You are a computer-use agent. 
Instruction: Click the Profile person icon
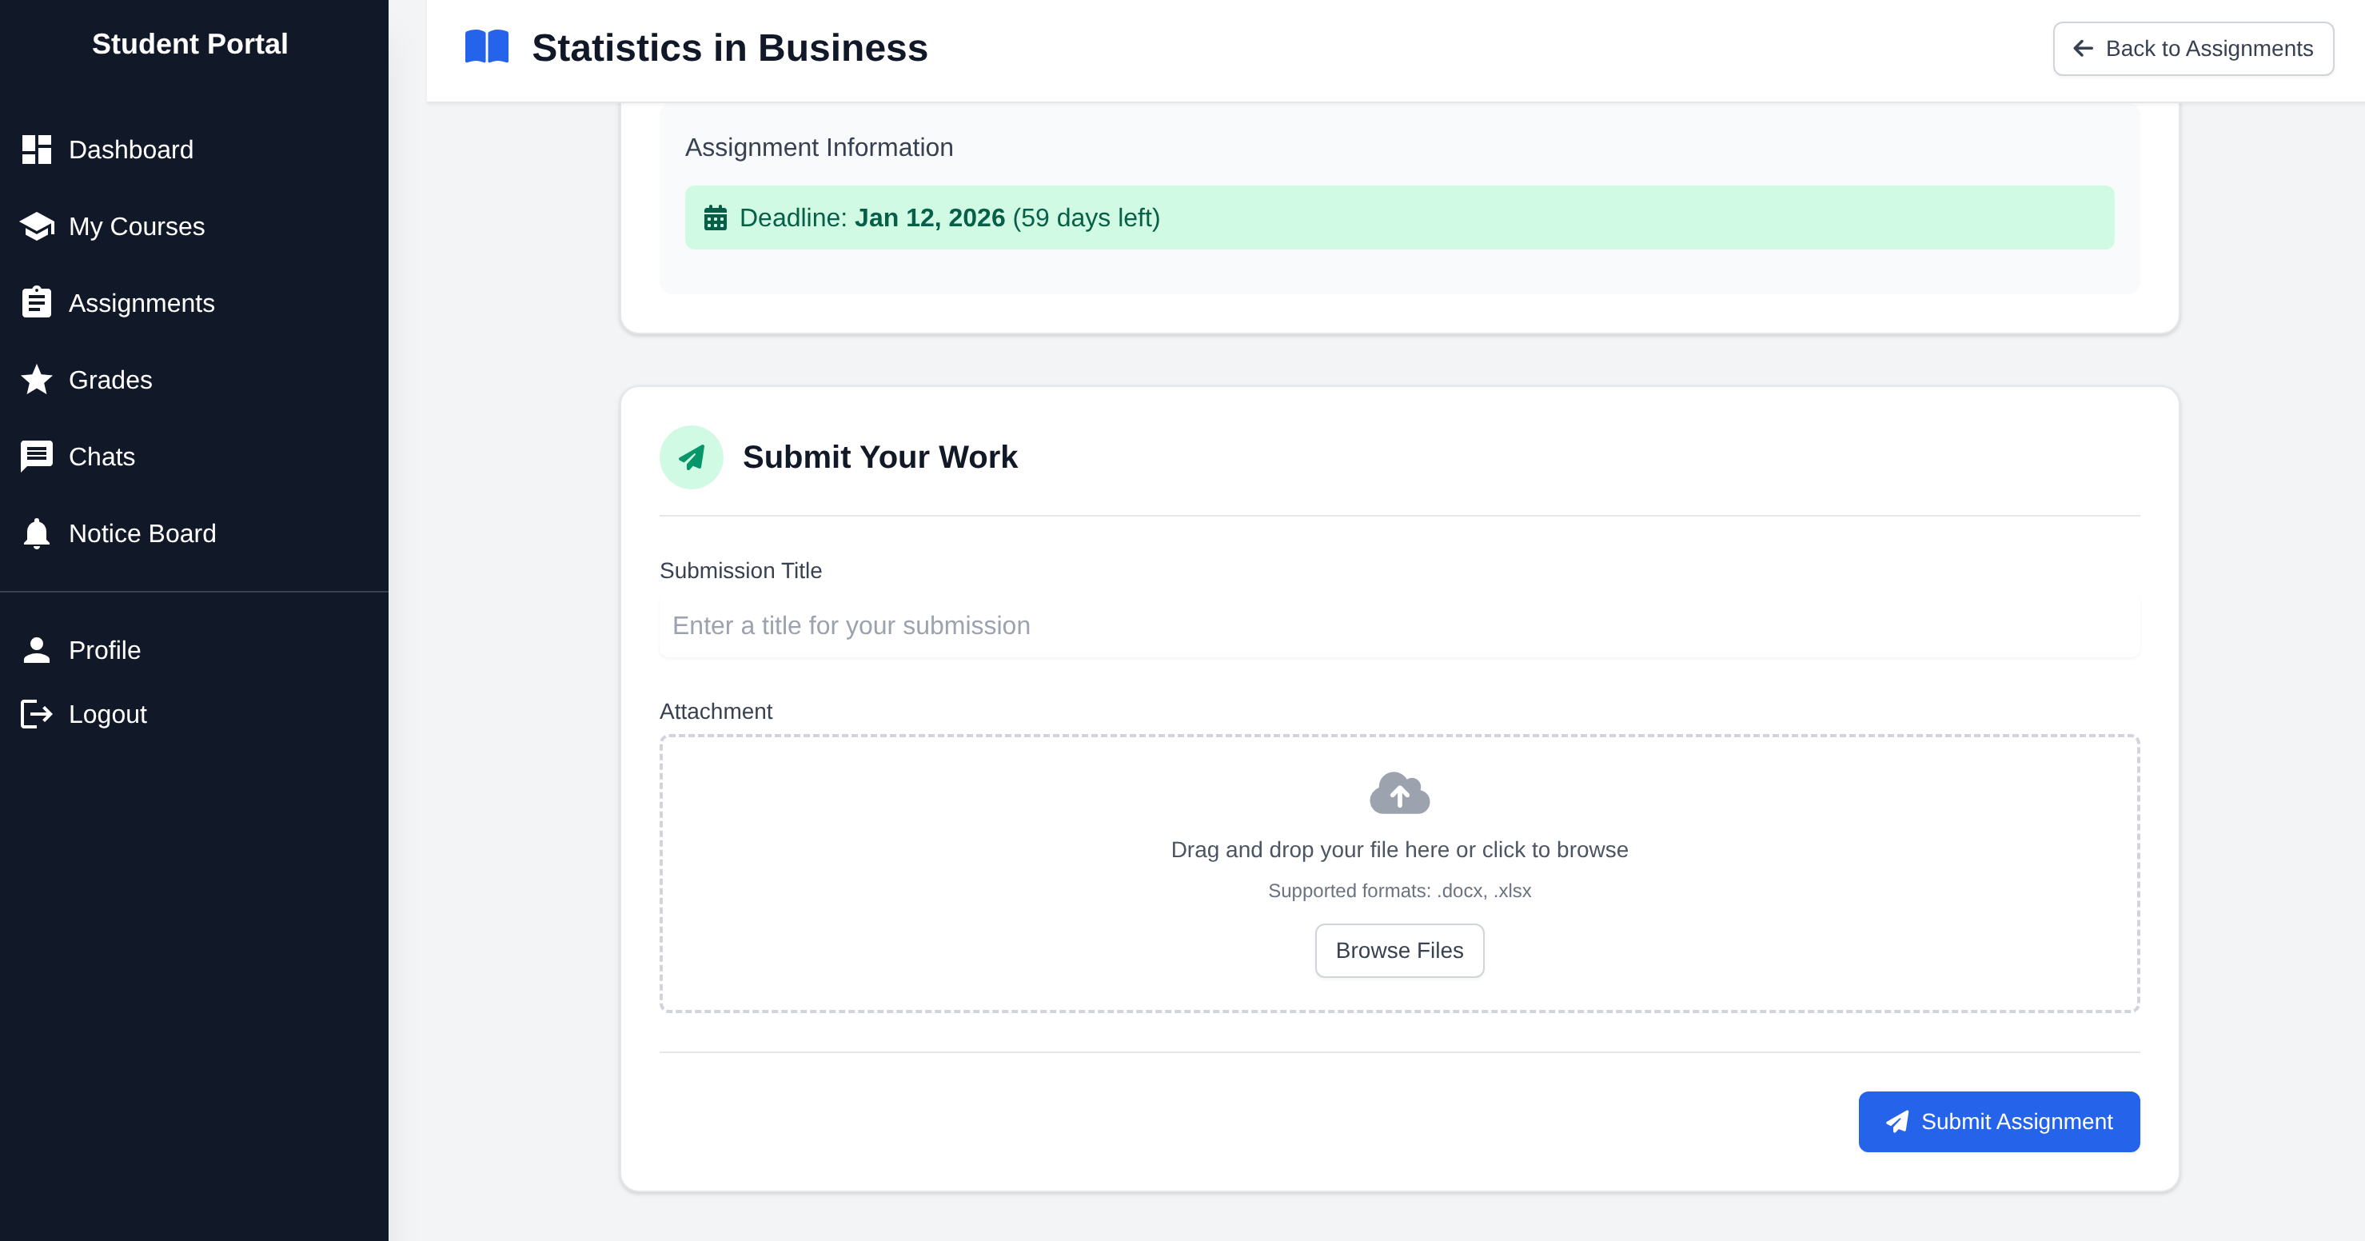point(37,650)
